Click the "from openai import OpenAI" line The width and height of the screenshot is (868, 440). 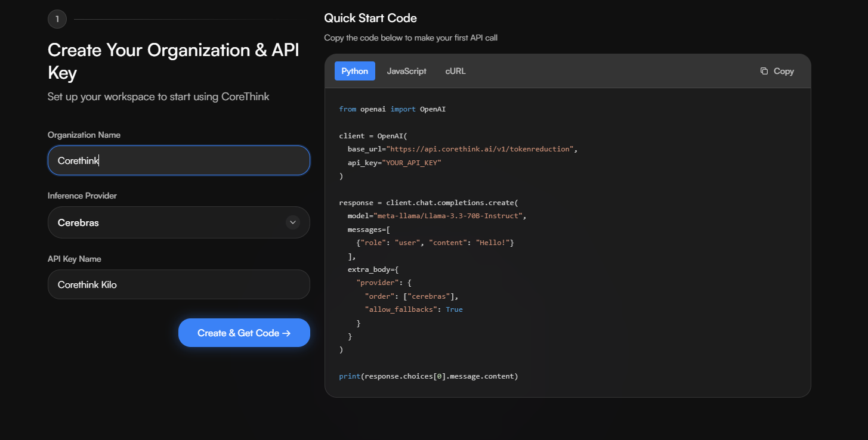pyautogui.click(x=392, y=109)
